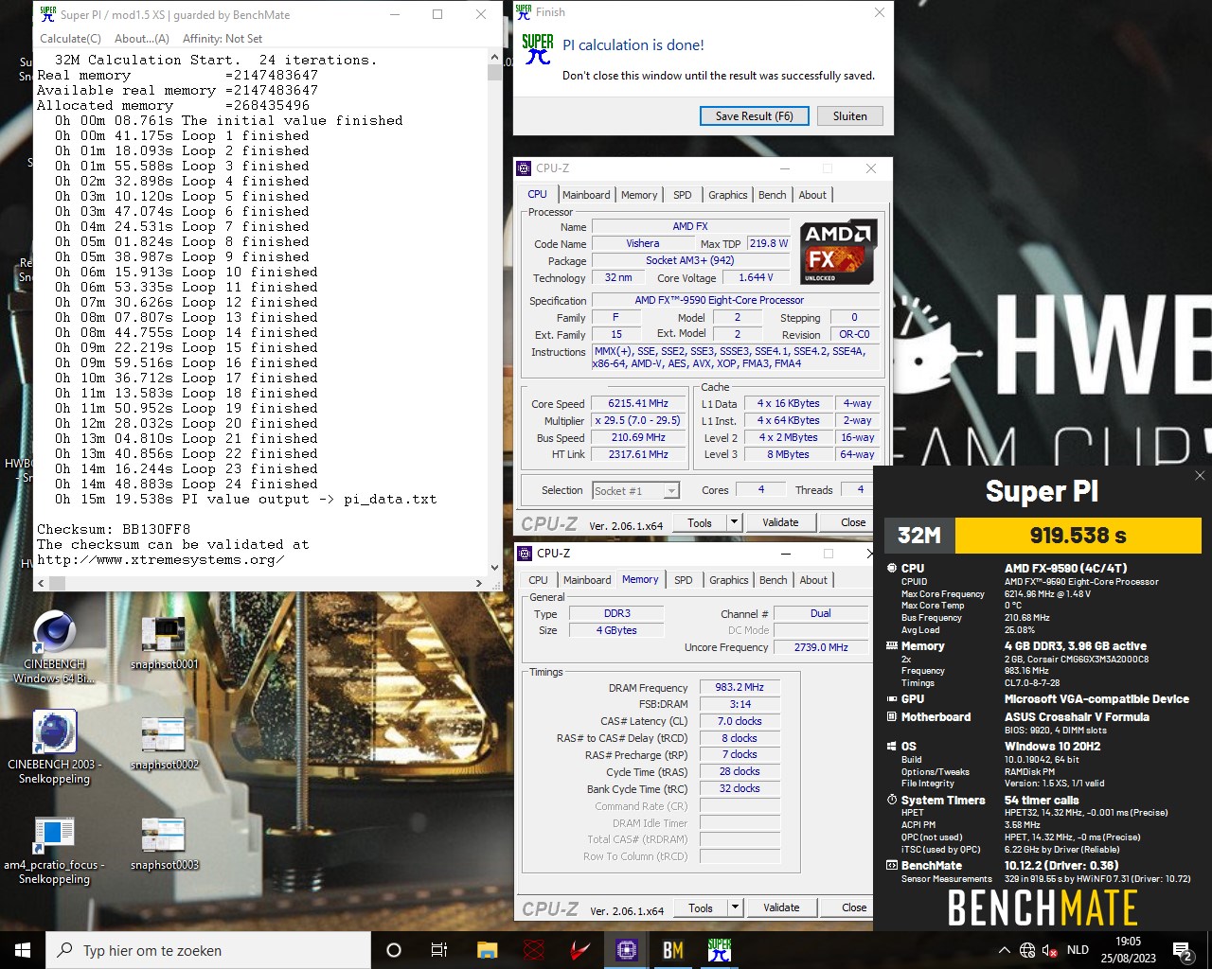The image size is (1212, 969).
Task: Click Super PI horizontal scrollbar left arrow
Action: tap(41, 584)
